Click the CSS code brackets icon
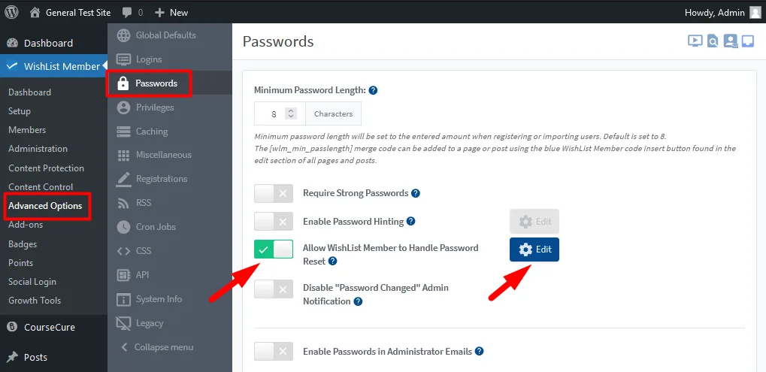Viewport: 766px width, 372px height. (x=123, y=251)
